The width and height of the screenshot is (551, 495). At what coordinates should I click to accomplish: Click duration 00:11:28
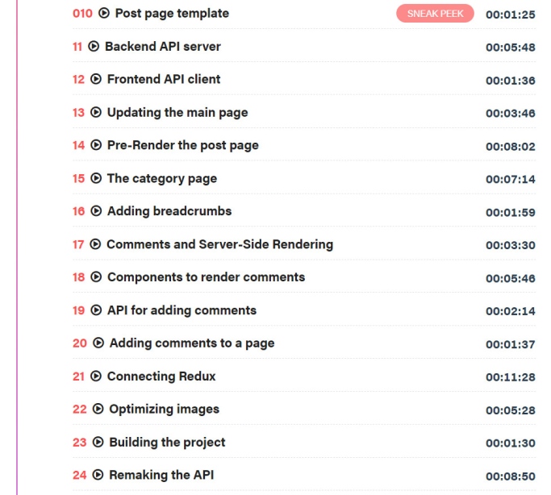pyautogui.click(x=511, y=377)
